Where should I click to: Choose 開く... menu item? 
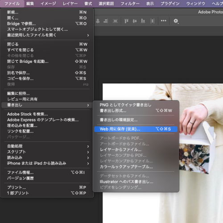47,18
